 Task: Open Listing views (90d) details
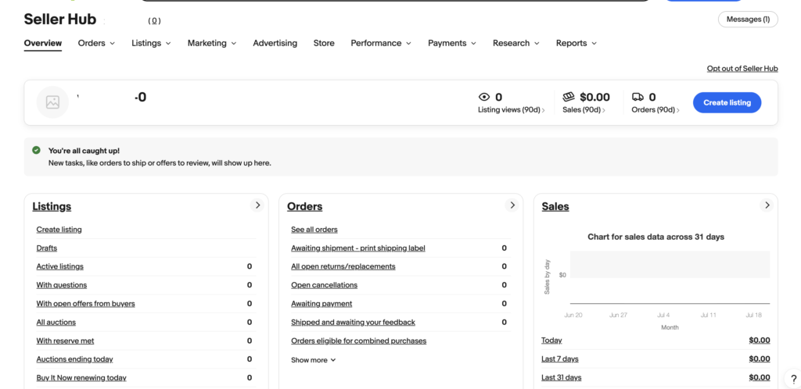tap(512, 109)
